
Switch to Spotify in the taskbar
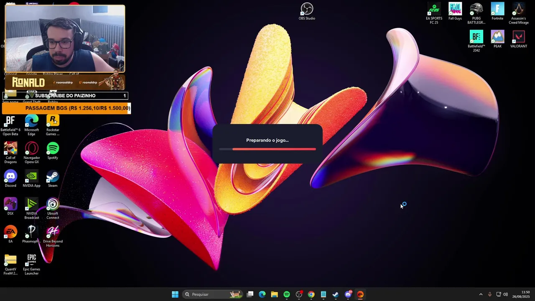tap(287, 294)
